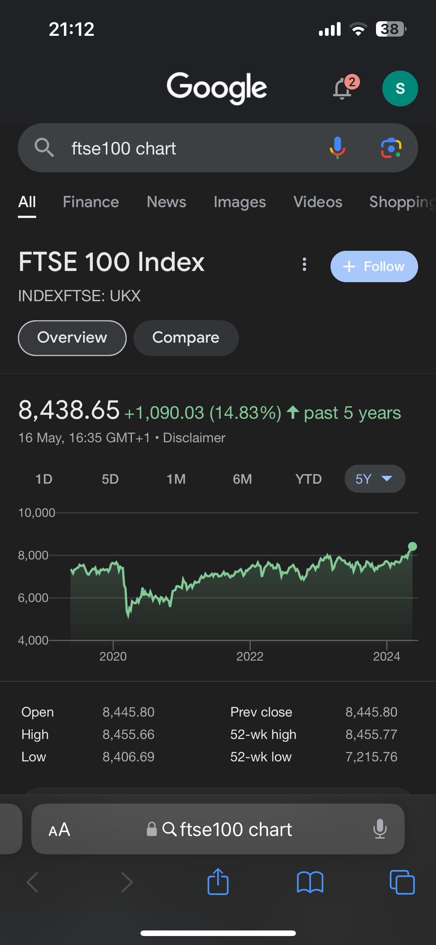Show open tabs in Safari
This screenshot has width=436, height=945.
click(402, 882)
